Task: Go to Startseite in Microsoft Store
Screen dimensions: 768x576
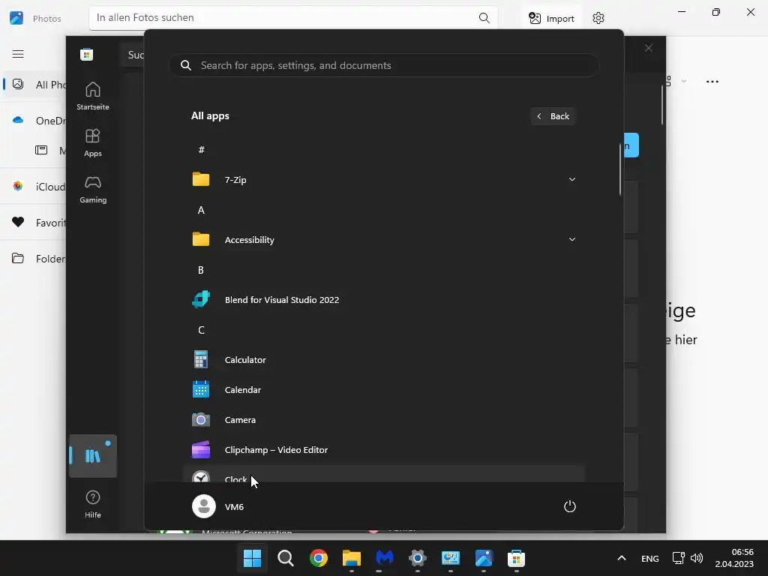Action: point(92,96)
